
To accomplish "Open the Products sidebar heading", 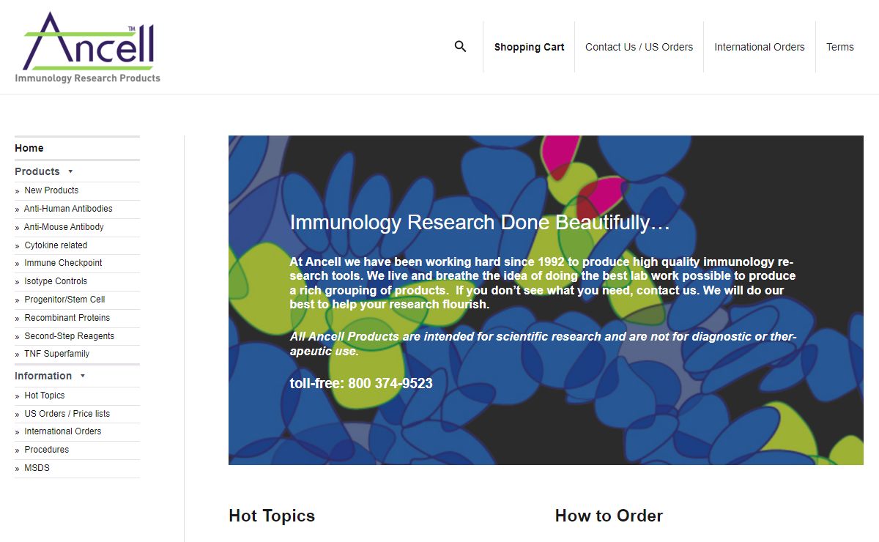I will pos(37,171).
